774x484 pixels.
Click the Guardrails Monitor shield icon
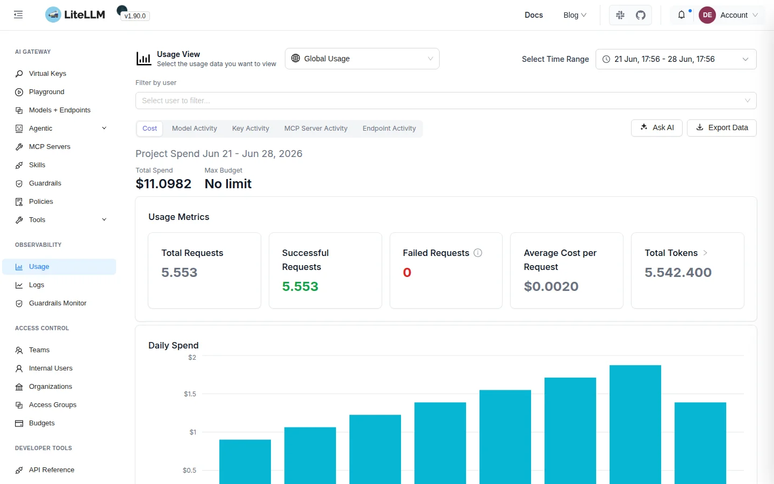pyautogui.click(x=19, y=303)
